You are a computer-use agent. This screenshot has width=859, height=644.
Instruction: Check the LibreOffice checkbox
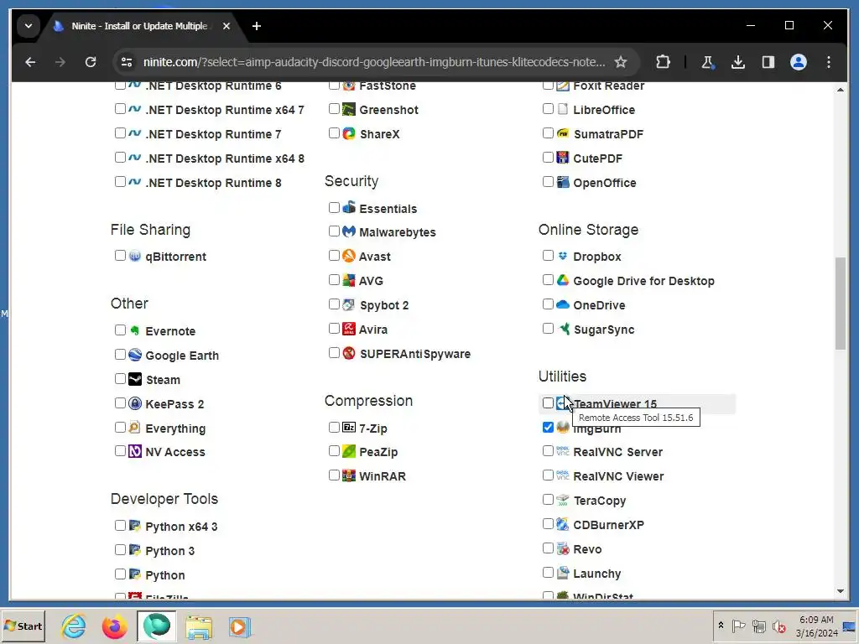pos(548,108)
